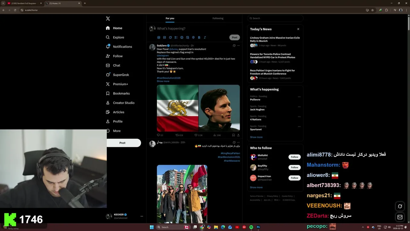
Task: Click reply icon on SubZero post
Action: (158, 135)
